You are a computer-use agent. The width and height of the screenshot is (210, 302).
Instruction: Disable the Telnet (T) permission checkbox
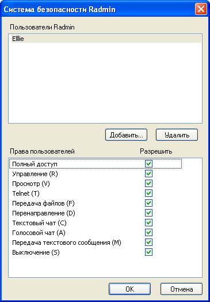[x=149, y=193]
